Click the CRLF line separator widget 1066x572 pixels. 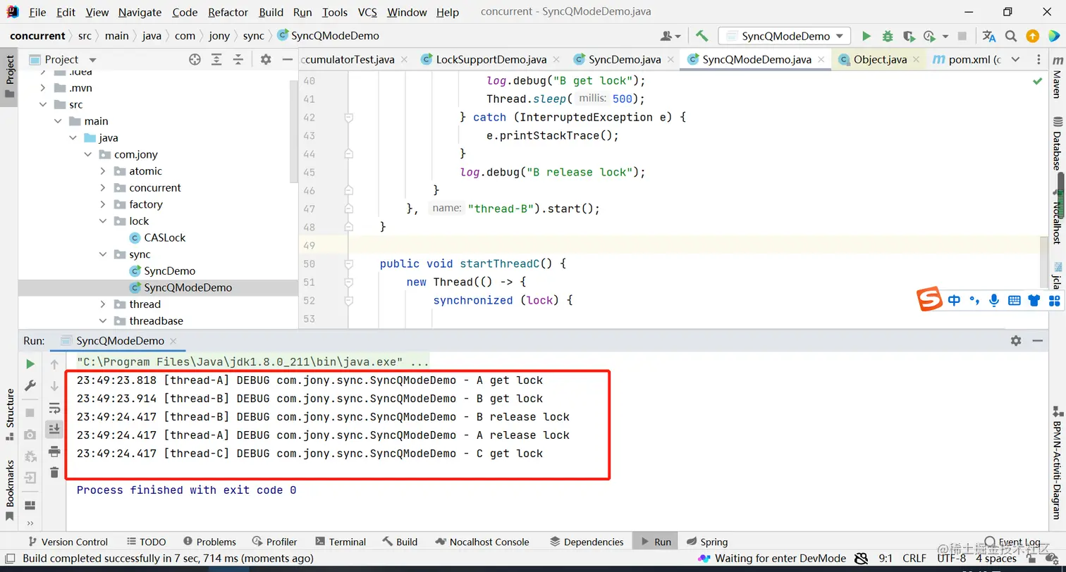pyautogui.click(x=914, y=559)
